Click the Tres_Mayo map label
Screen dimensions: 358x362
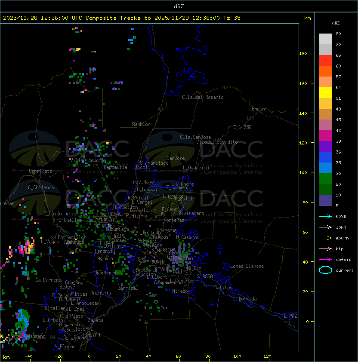tap(142, 182)
